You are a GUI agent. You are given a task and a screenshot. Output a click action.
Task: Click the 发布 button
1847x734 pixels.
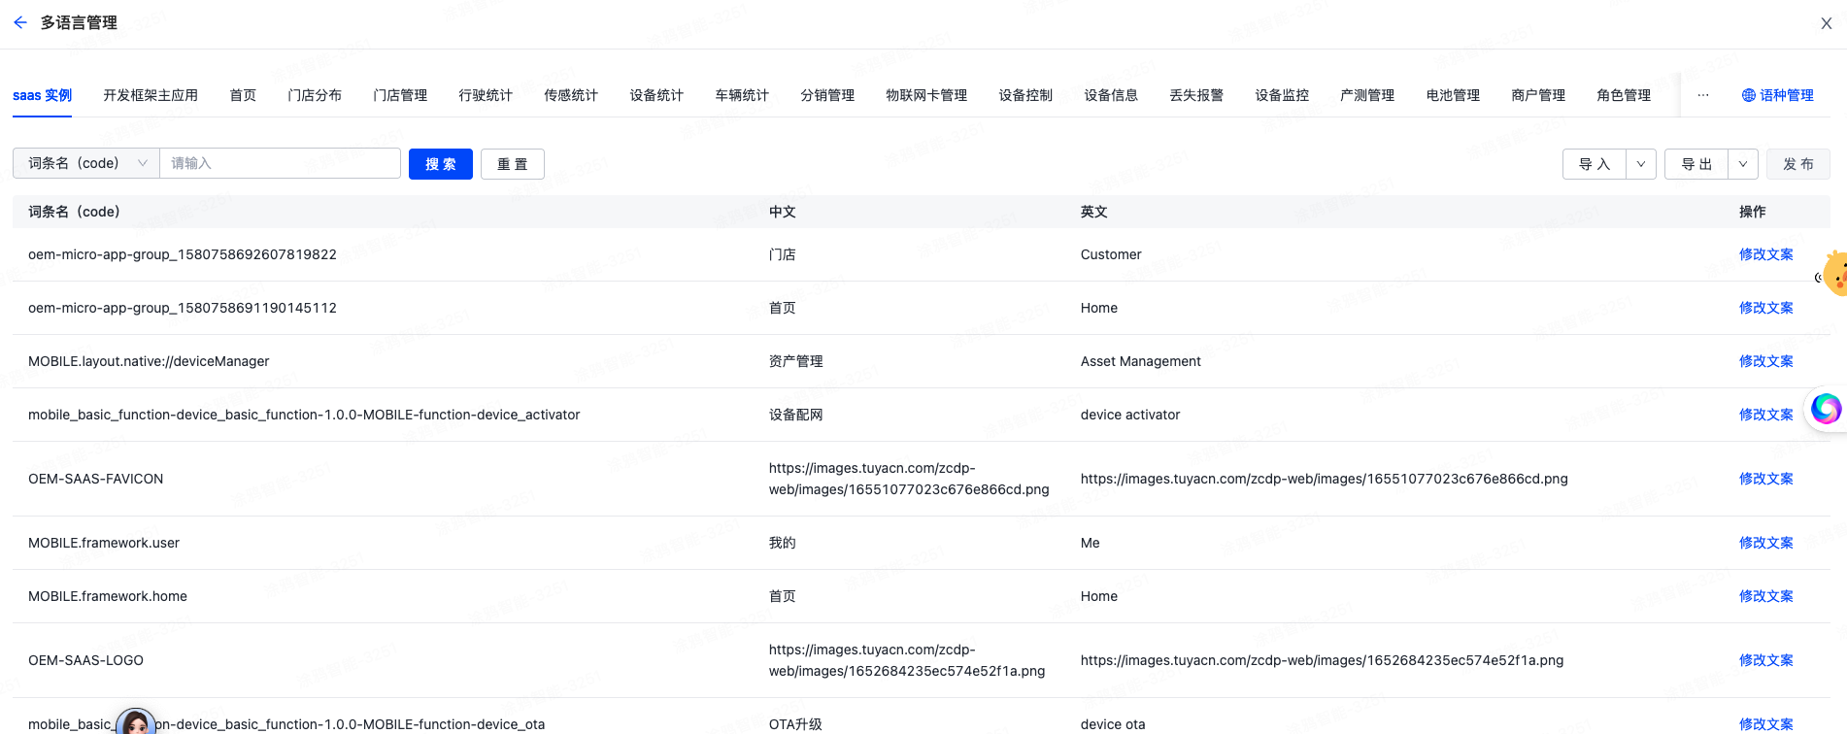pyautogui.click(x=1797, y=164)
